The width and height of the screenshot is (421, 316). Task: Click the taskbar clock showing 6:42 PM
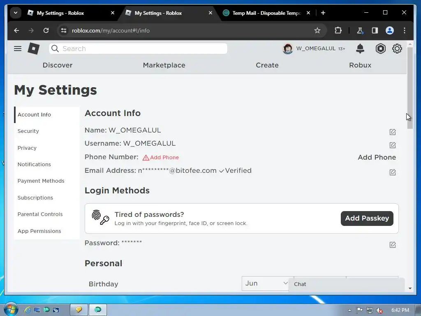[400, 310]
